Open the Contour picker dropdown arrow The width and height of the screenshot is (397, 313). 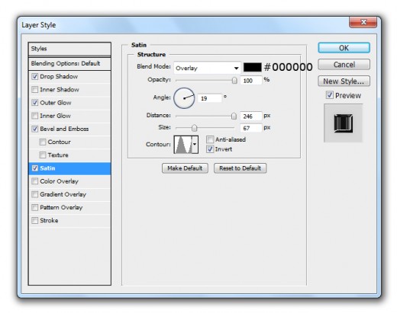[195, 144]
